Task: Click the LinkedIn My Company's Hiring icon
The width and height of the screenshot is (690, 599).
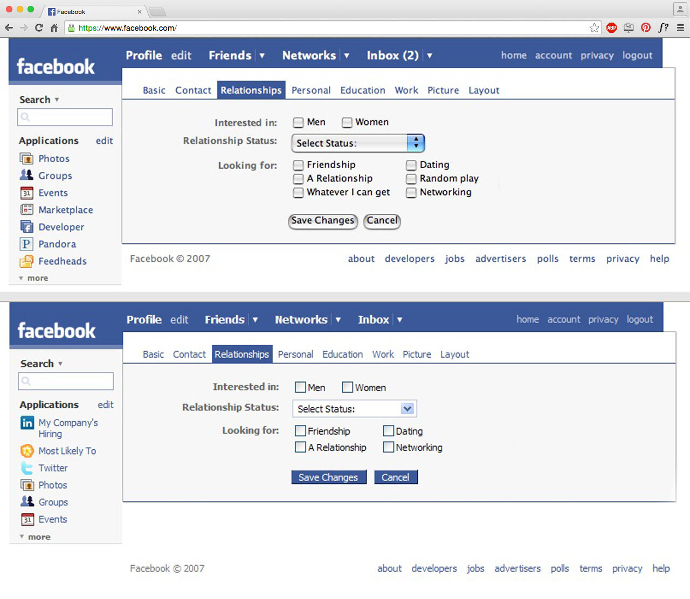Action: click(27, 423)
